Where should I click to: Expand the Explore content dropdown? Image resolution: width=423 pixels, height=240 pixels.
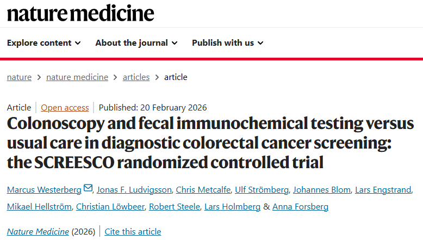[43, 43]
